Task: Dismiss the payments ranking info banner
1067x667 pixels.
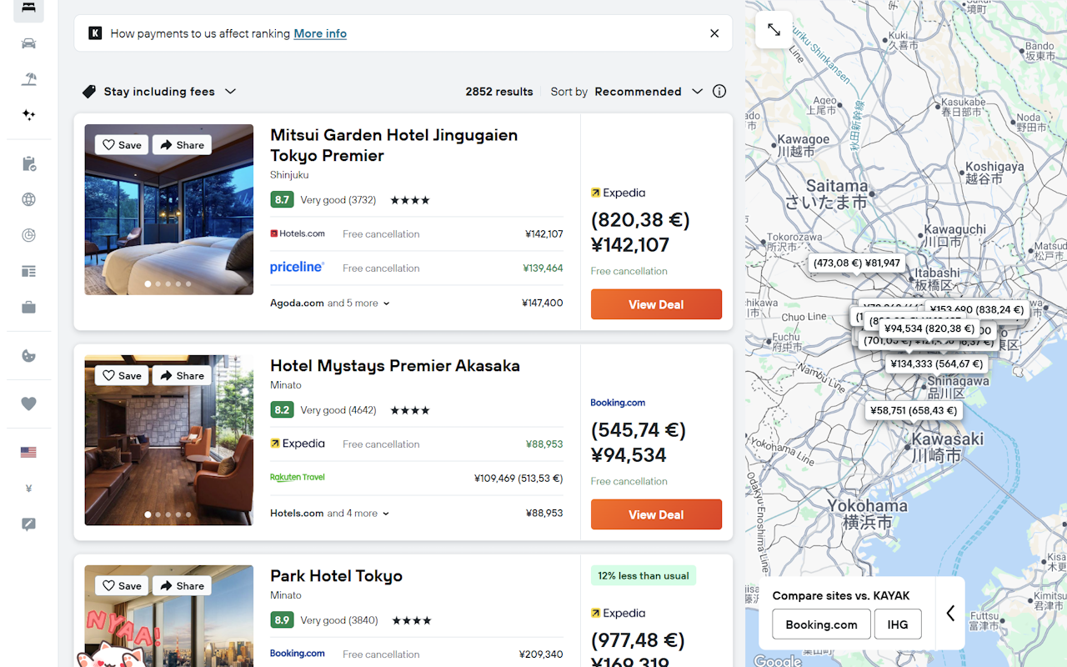Action: pyautogui.click(x=714, y=33)
